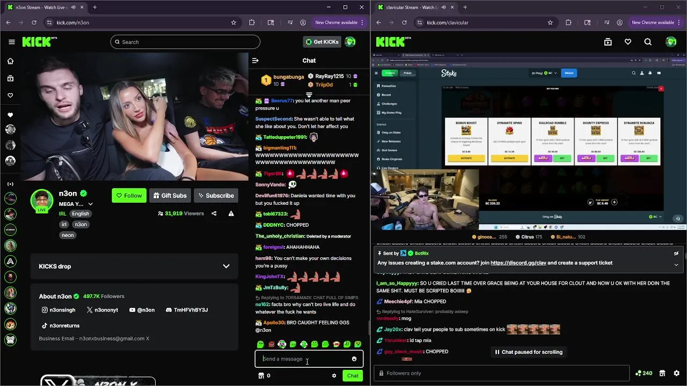
Task: Open the shop icon in clavicular chat footer
Action: [x=662, y=373]
